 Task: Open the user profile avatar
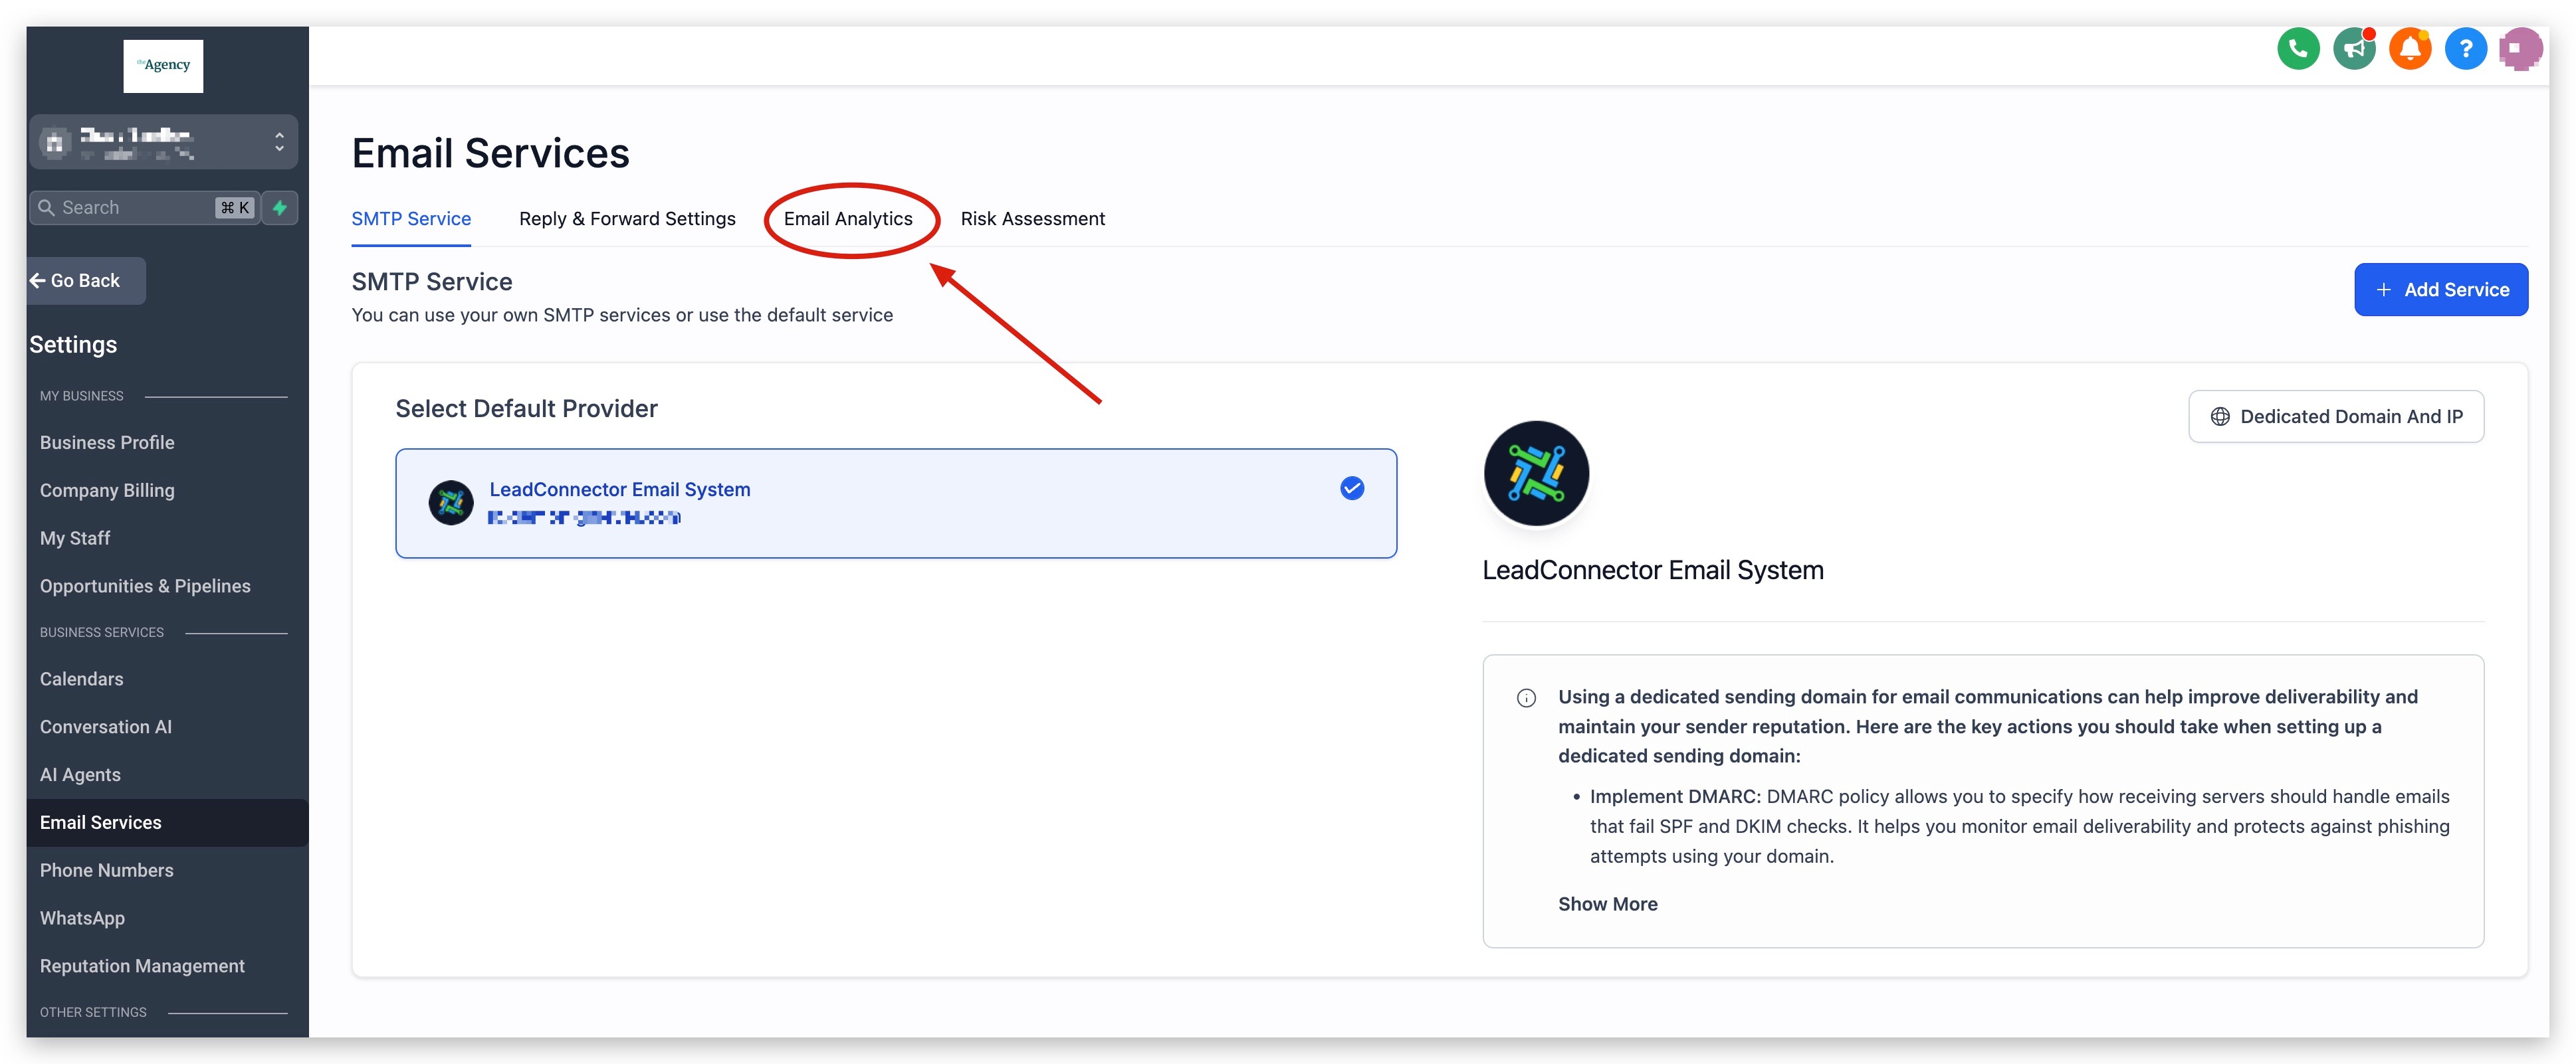(x=2520, y=48)
